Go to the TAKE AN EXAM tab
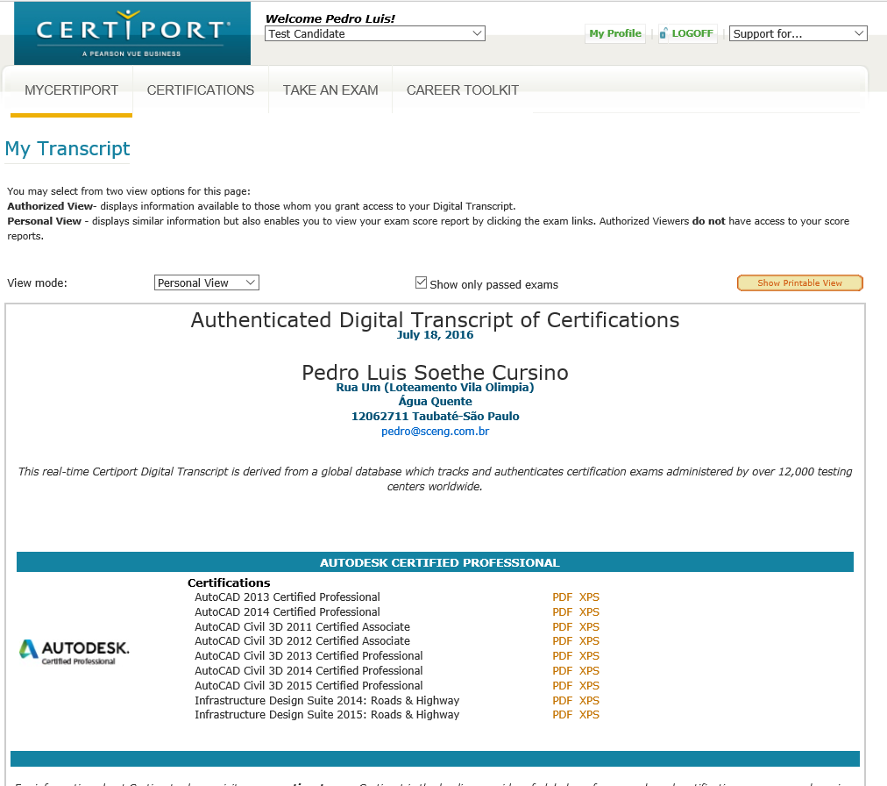 330,90
